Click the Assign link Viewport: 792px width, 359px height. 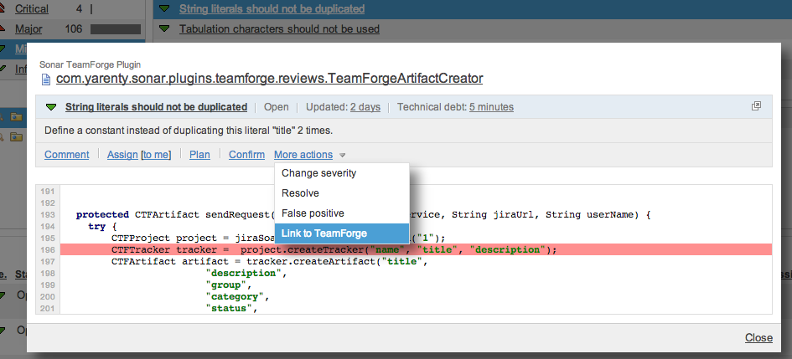tap(122, 155)
